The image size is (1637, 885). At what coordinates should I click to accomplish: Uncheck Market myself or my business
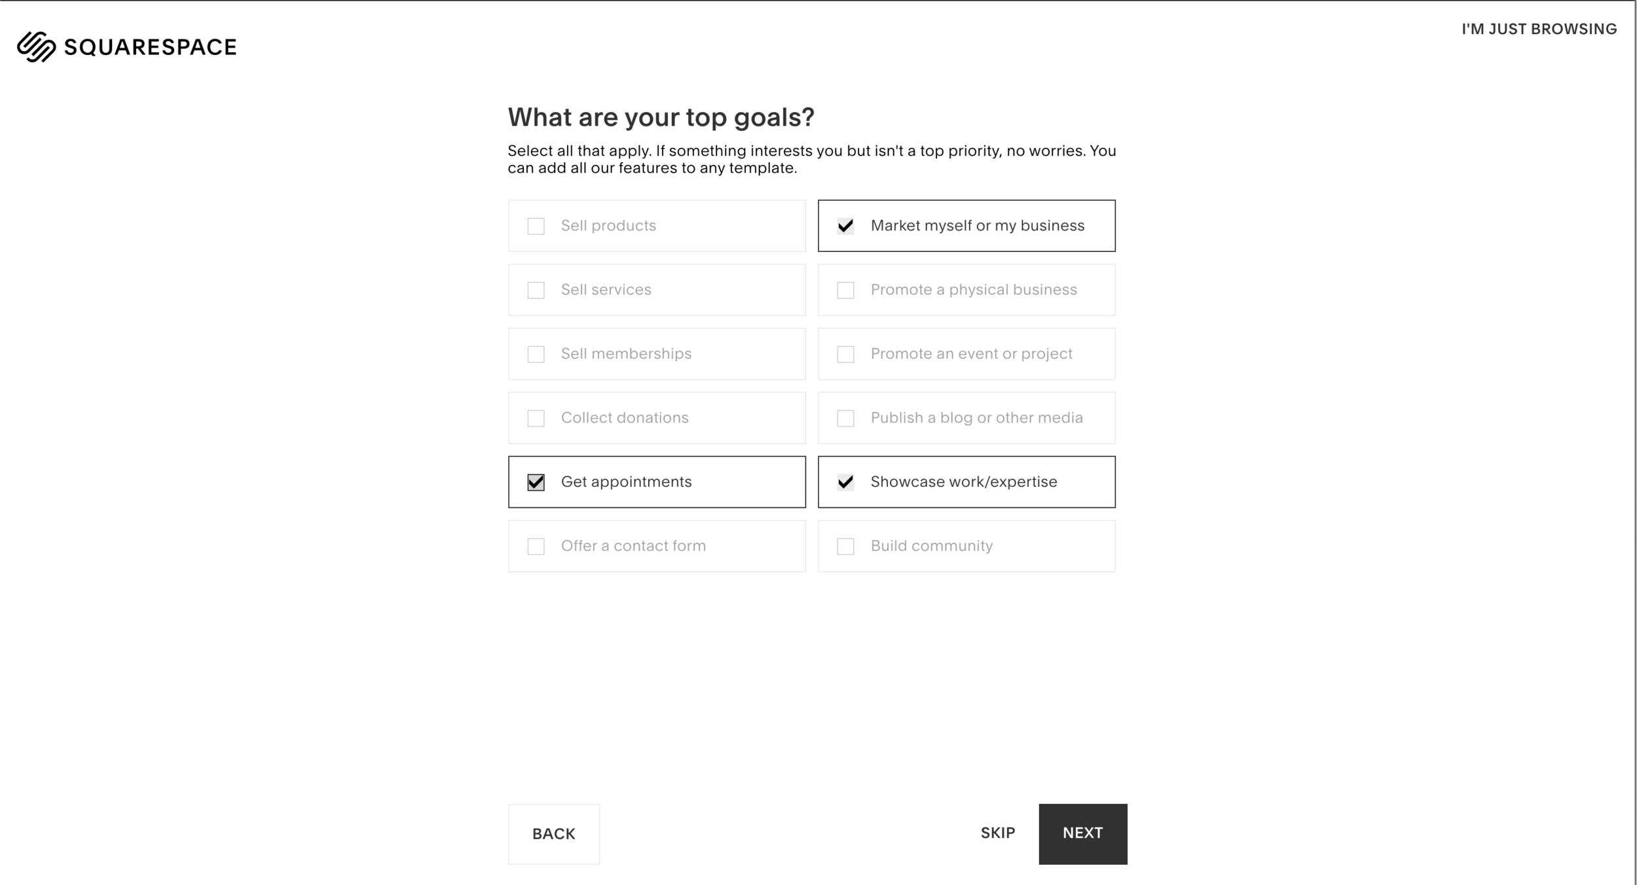845,226
